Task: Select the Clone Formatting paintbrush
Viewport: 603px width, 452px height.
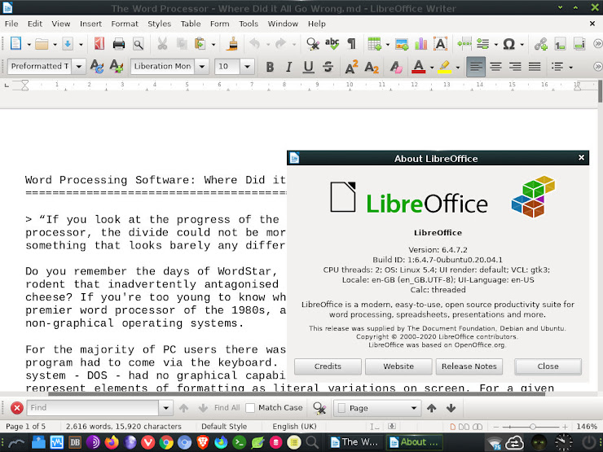Action: click(231, 44)
